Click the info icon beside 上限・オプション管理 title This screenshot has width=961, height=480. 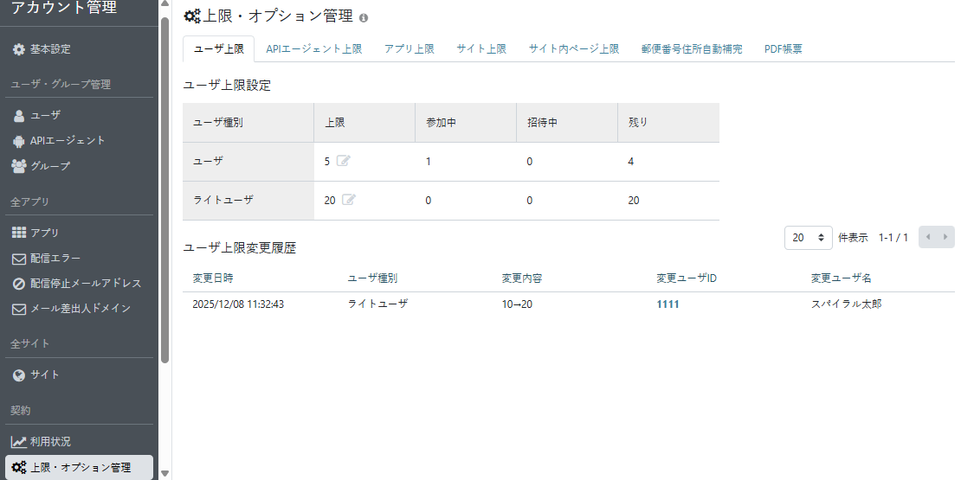[364, 17]
